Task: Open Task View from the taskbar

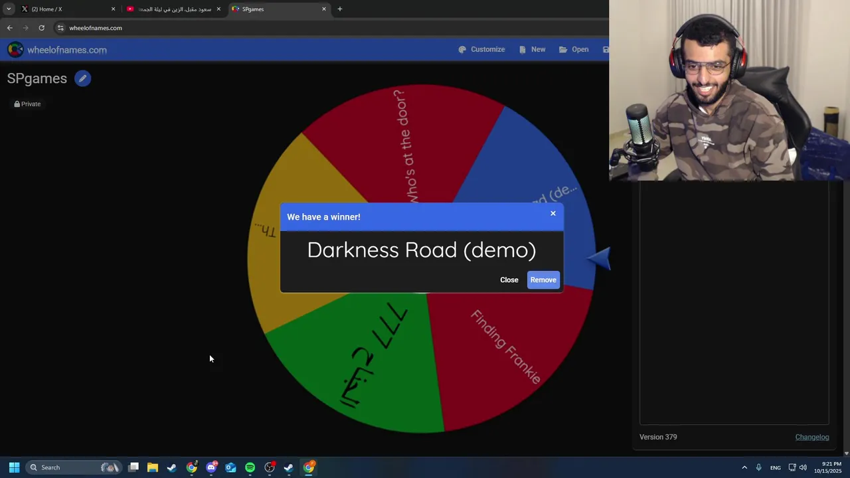Action: 133,467
